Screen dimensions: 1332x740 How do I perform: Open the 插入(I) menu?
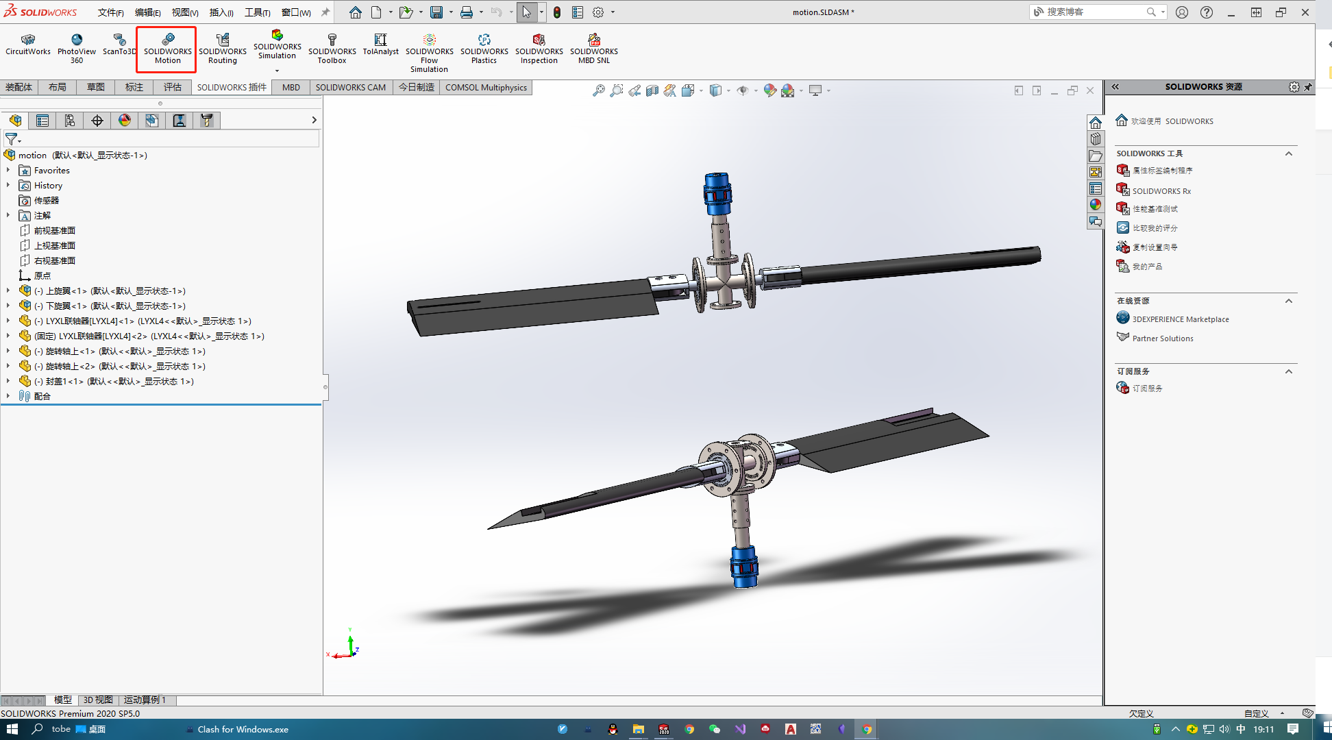click(221, 12)
